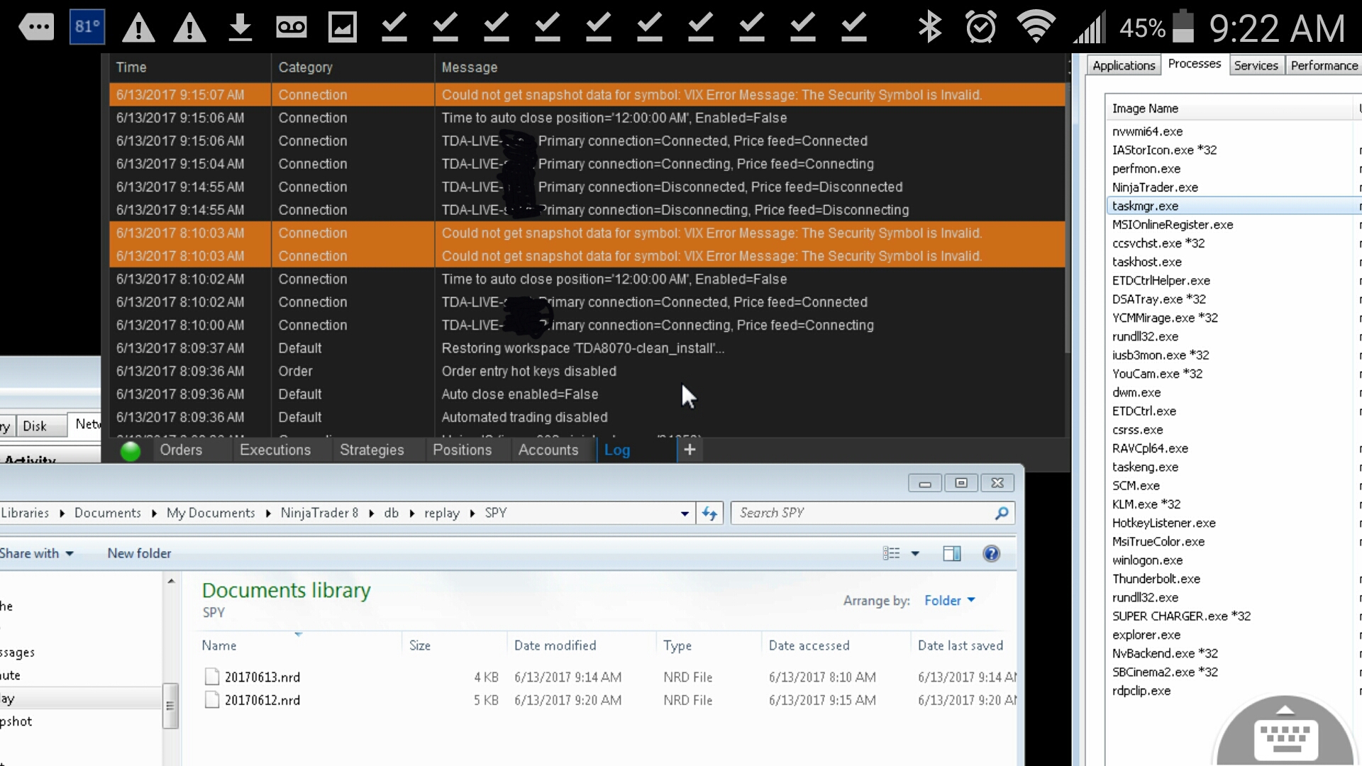The image size is (1362, 766).
Task: Select NinjaTrader.exe in the process list
Action: point(1155,187)
